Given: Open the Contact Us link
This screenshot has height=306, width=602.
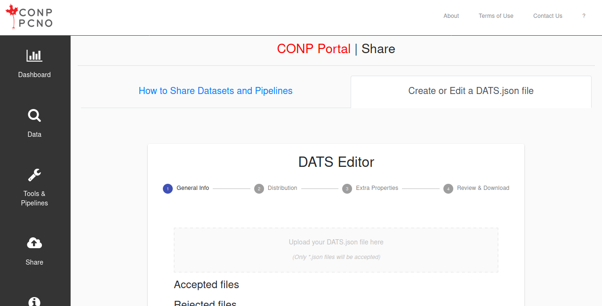Looking at the screenshot, I should 547,16.
